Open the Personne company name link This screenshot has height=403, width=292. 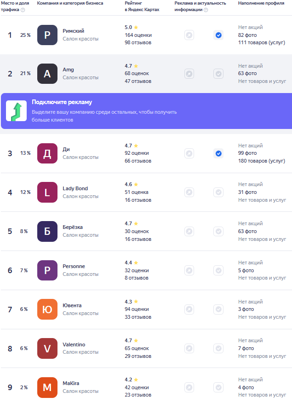[x=74, y=266]
